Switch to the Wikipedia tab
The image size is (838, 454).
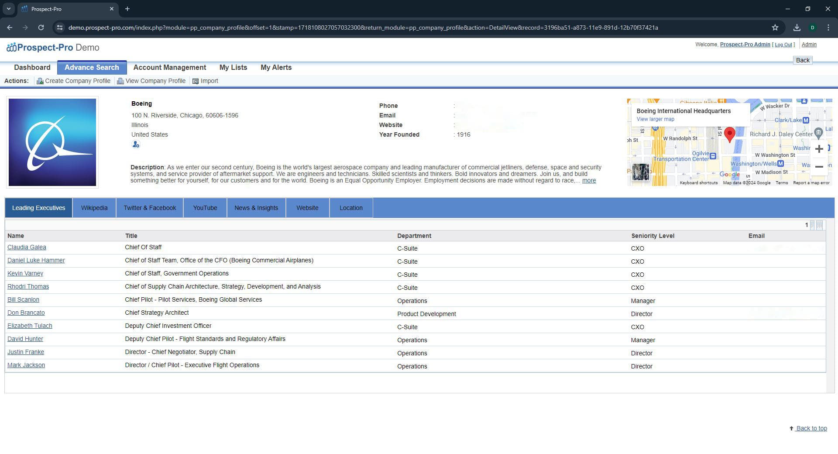click(x=94, y=208)
